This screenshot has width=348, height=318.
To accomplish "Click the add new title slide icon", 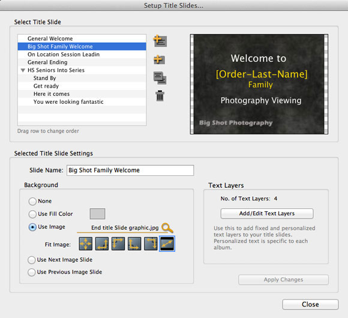I will coord(160,59).
